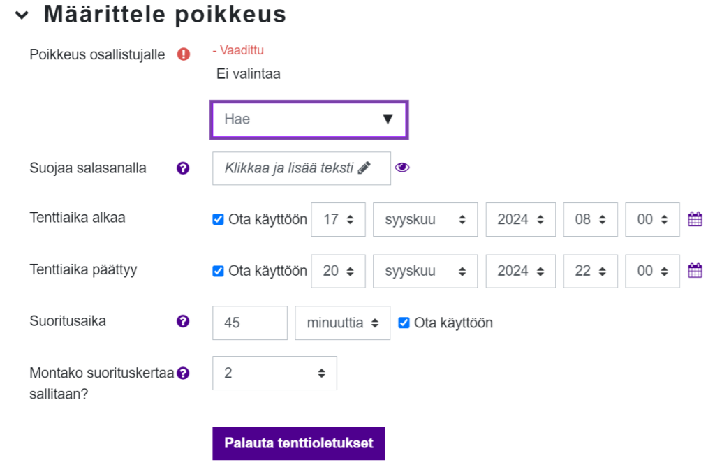Open help icon for Montako suorituskertaa sallitaan

click(183, 373)
